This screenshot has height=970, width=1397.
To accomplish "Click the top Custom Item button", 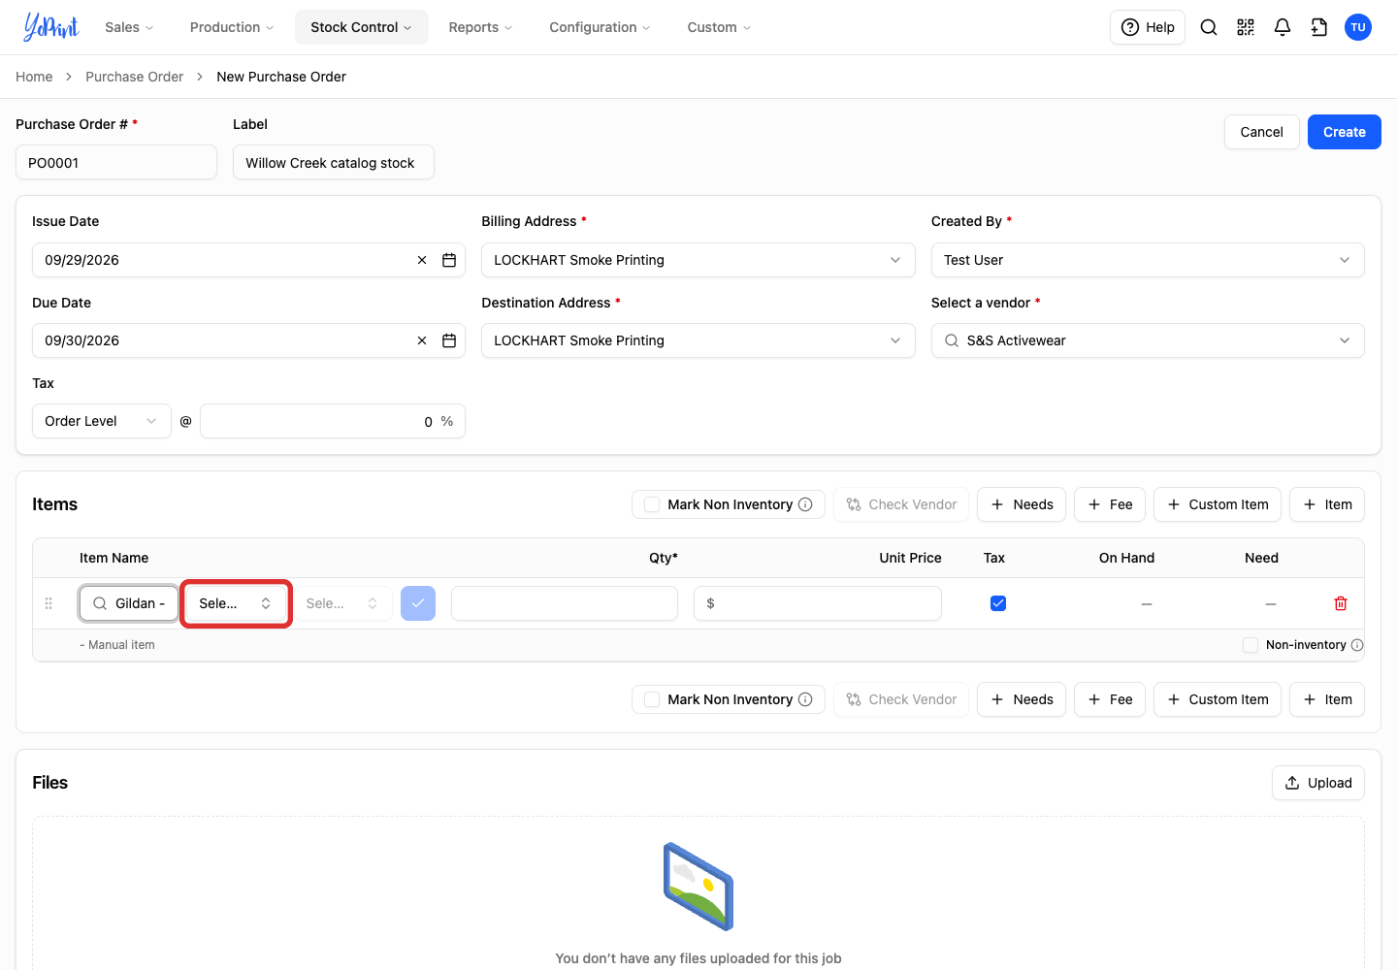I will [x=1218, y=504].
